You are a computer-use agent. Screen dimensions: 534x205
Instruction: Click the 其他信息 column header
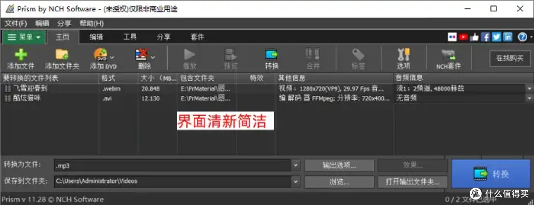click(334, 78)
